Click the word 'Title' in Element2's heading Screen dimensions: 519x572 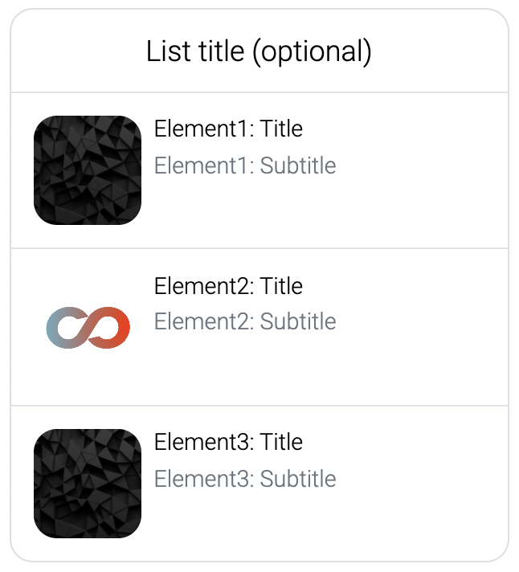tap(281, 286)
